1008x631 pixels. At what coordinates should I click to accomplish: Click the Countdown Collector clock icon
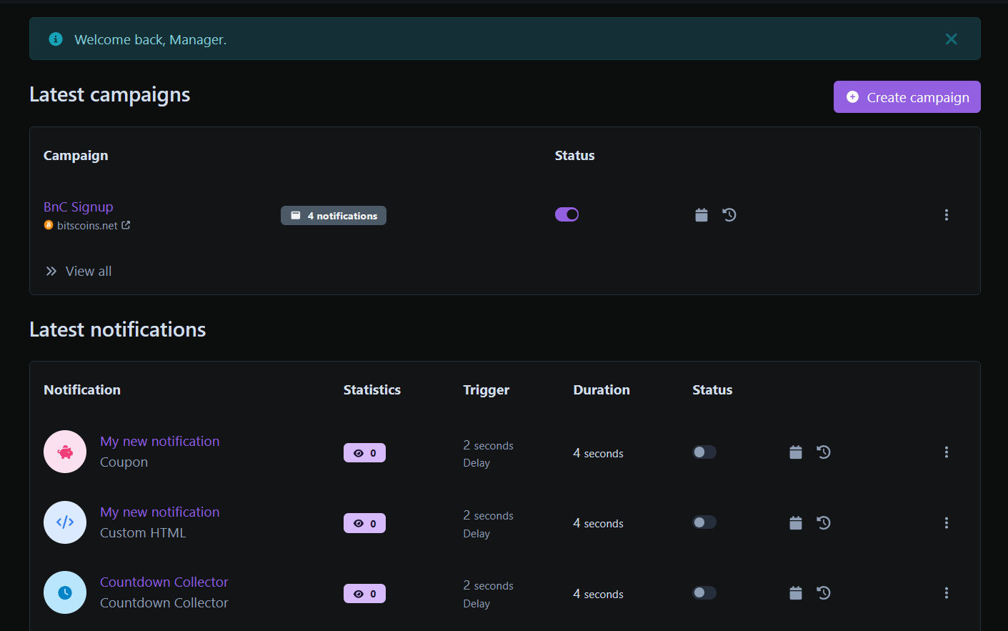tap(65, 592)
